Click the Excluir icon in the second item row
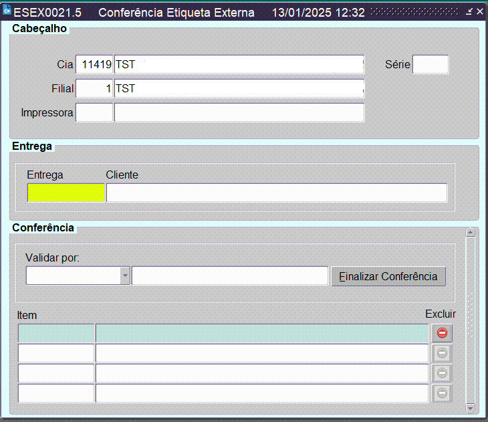 point(442,353)
